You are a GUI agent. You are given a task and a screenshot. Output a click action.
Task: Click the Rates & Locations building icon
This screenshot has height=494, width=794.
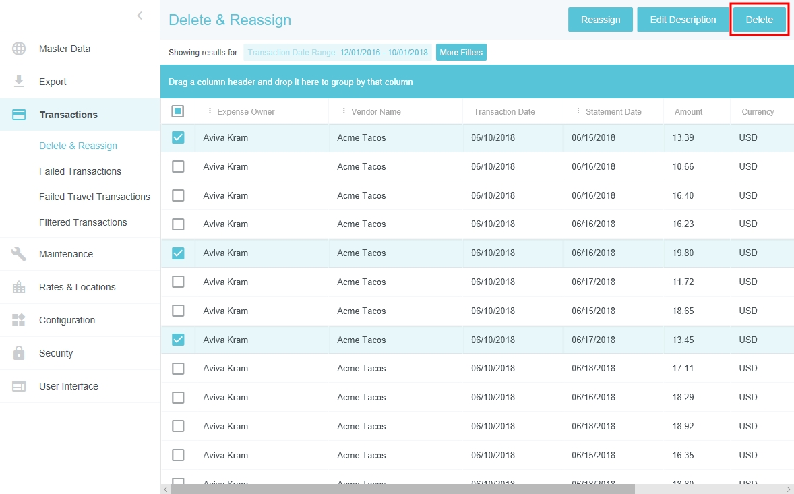coord(19,287)
